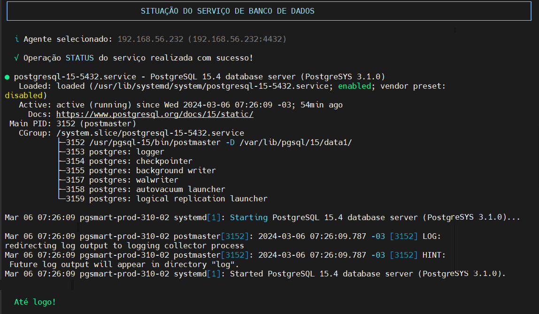
Task: Open the postgresql.org docs link
Action: pyautogui.click(x=154, y=115)
